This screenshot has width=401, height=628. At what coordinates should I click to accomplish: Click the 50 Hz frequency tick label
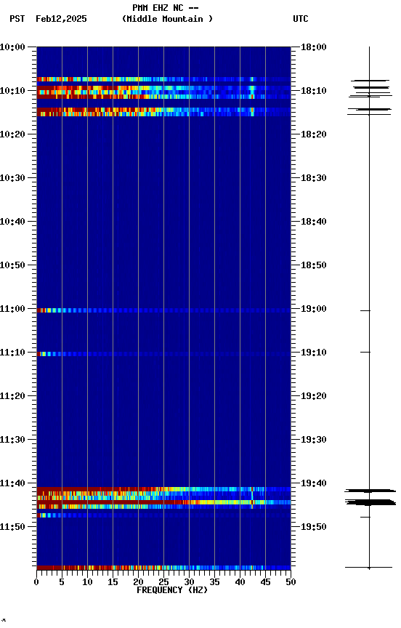[291, 582]
